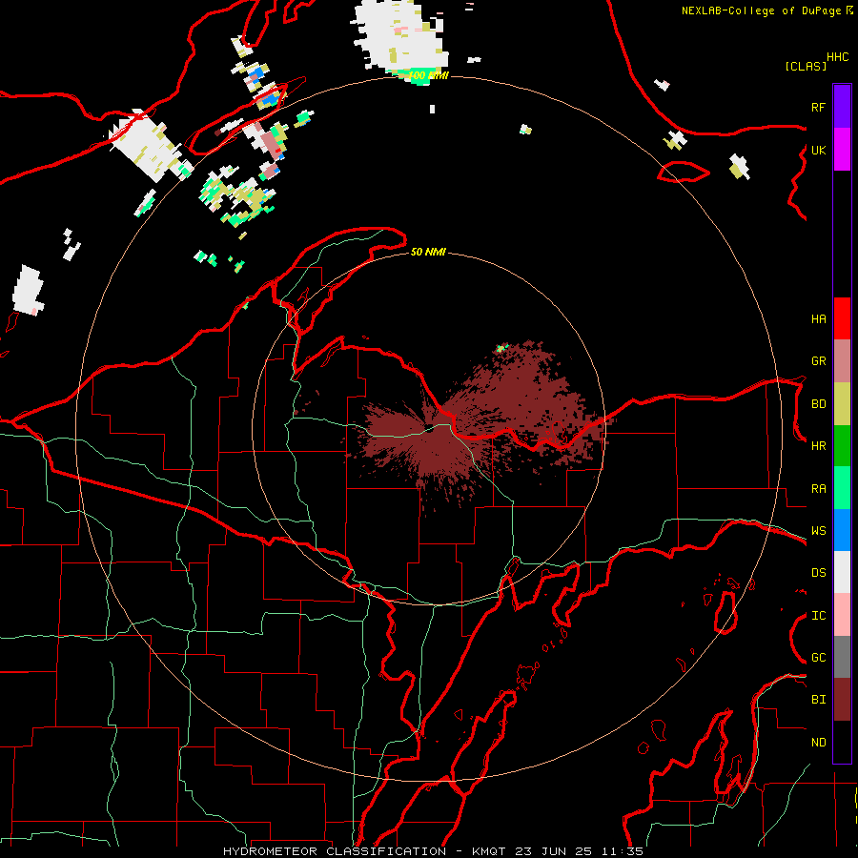Click the BI legend label
The height and width of the screenshot is (858, 858).
(818, 700)
